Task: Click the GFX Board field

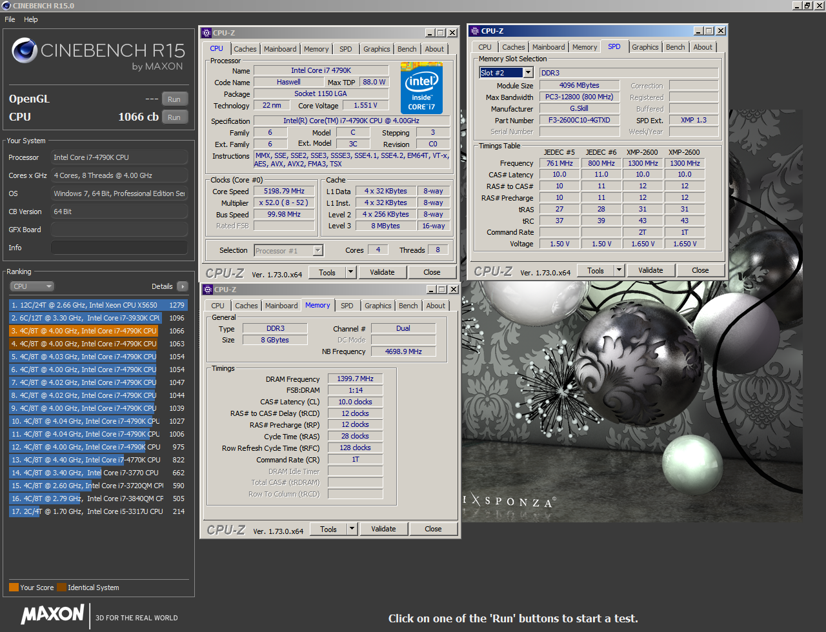Action: [119, 230]
